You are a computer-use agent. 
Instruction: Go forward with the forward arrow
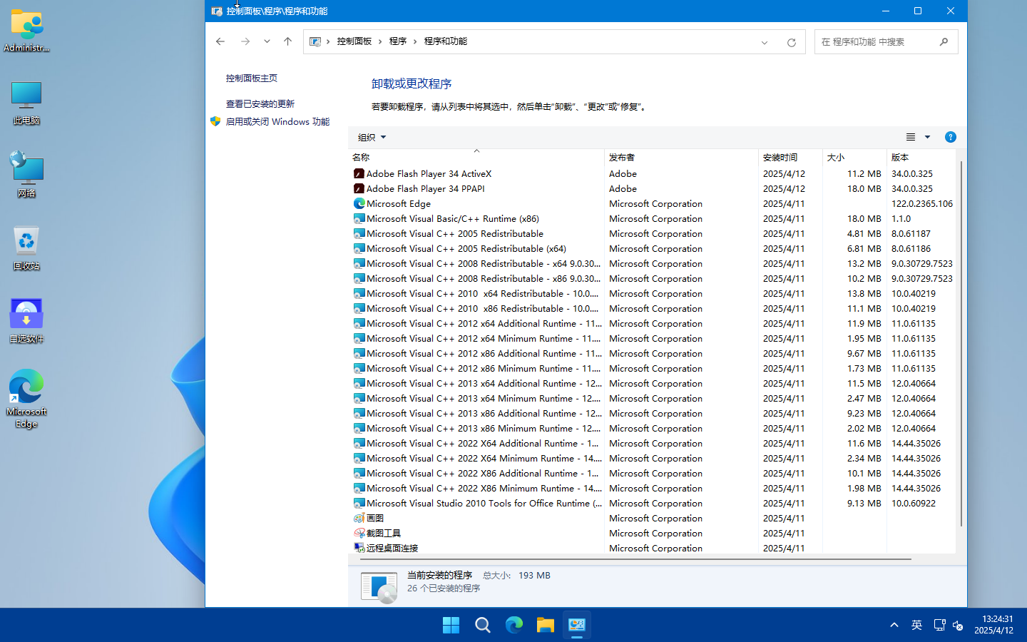[245, 41]
